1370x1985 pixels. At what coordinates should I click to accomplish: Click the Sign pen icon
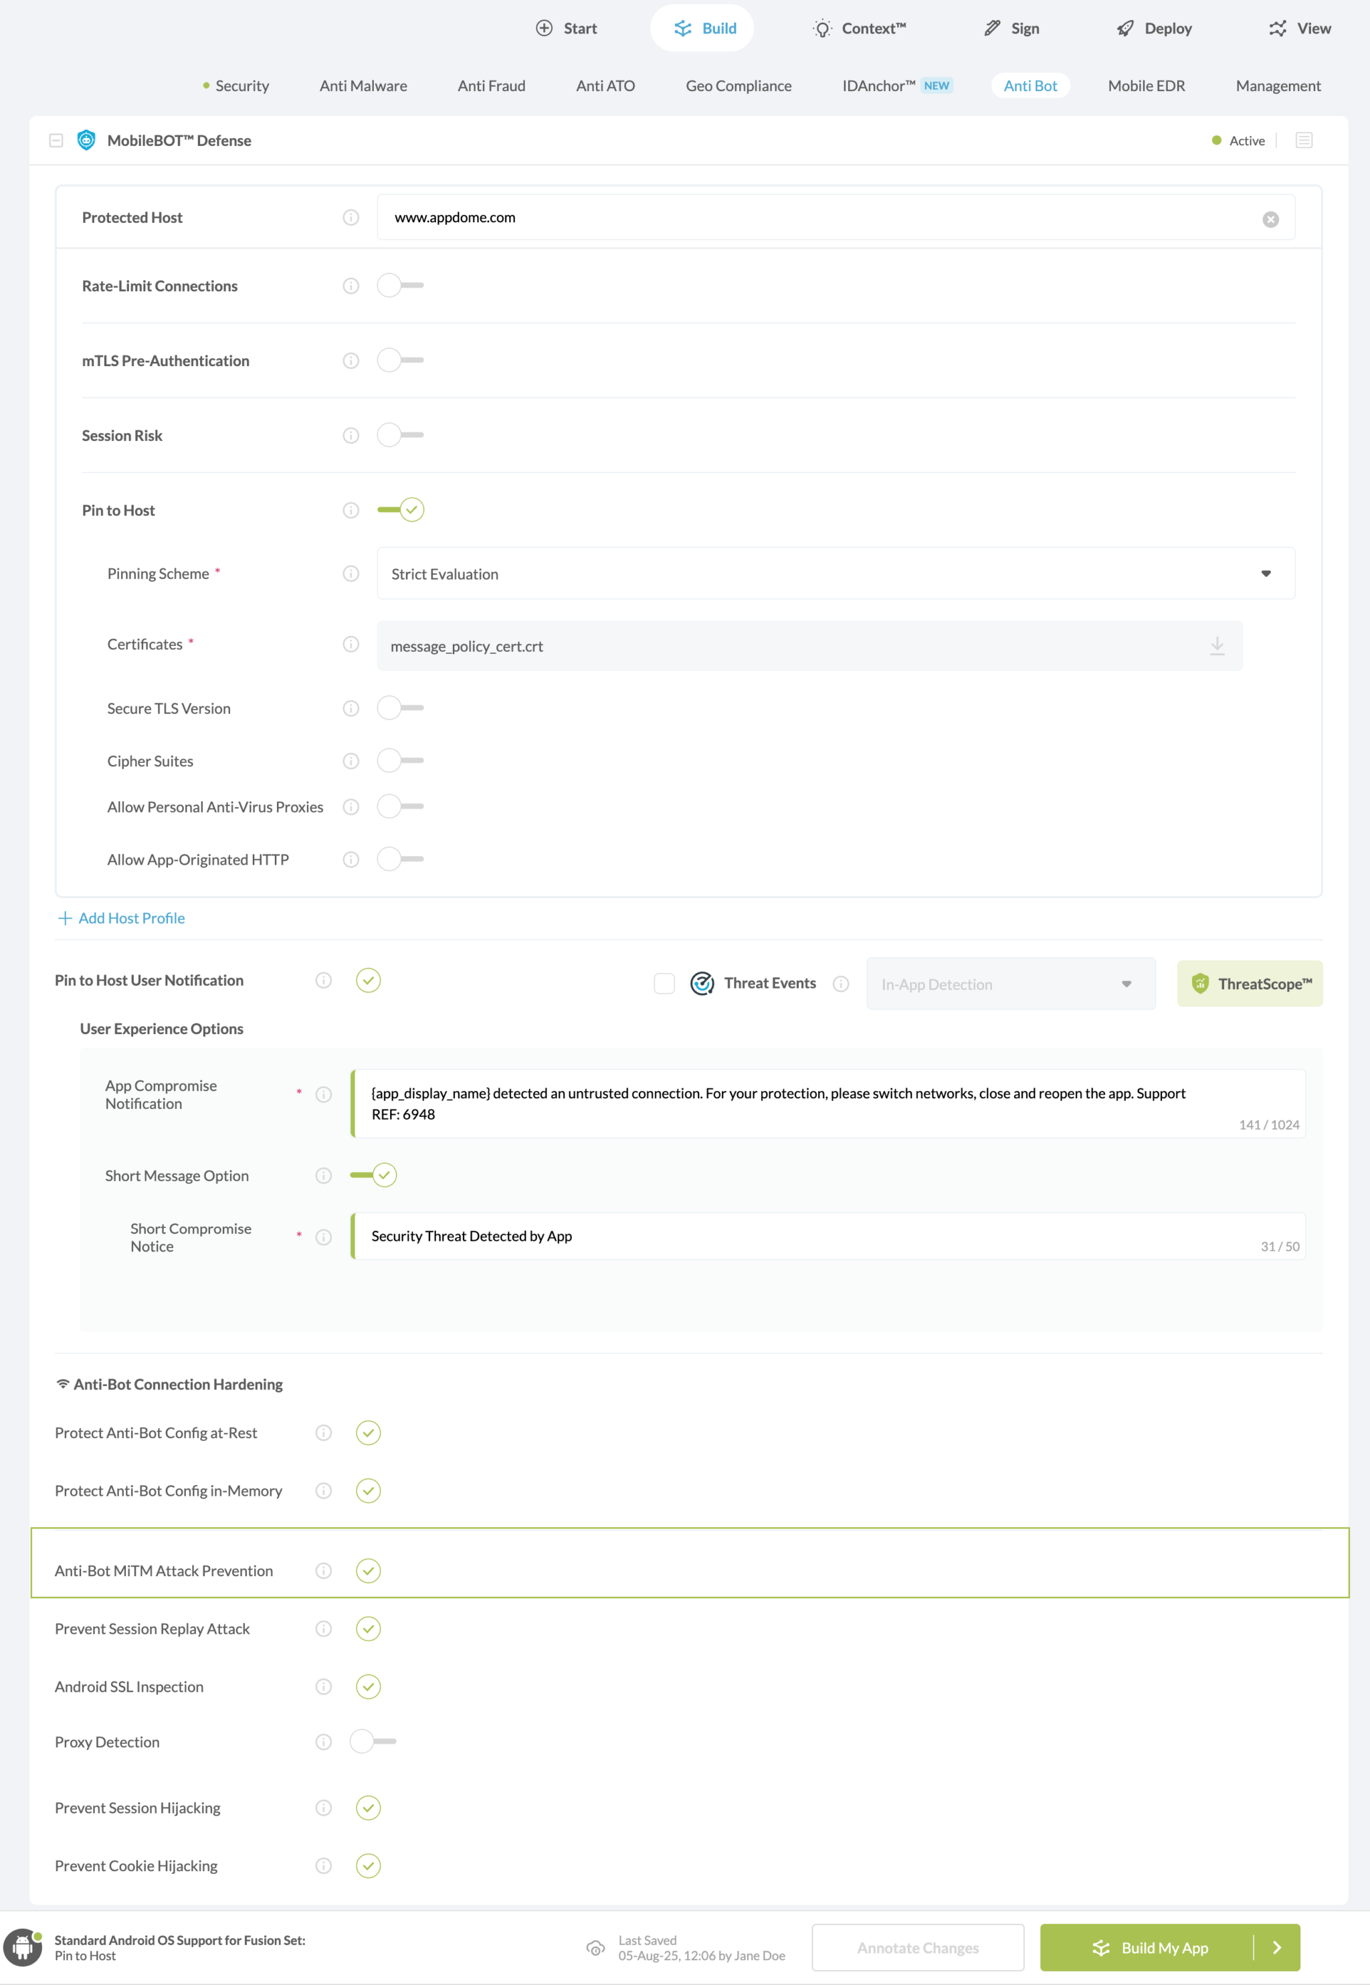(991, 27)
